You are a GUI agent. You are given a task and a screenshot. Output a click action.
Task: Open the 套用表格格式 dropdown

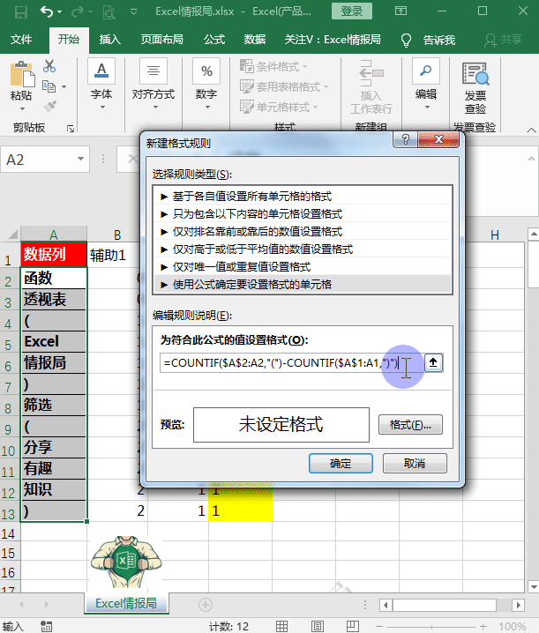click(284, 86)
